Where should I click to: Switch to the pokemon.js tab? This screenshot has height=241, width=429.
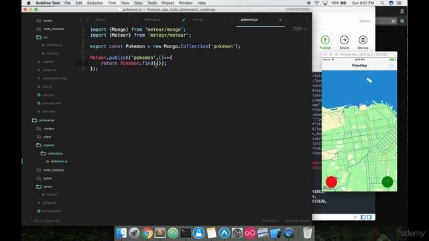pos(249,19)
